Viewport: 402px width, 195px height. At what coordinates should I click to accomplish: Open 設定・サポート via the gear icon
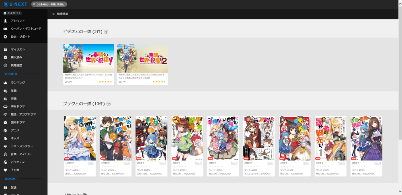coord(5,37)
